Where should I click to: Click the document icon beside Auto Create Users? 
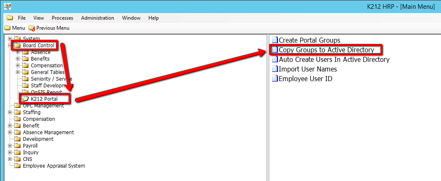click(275, 59)
